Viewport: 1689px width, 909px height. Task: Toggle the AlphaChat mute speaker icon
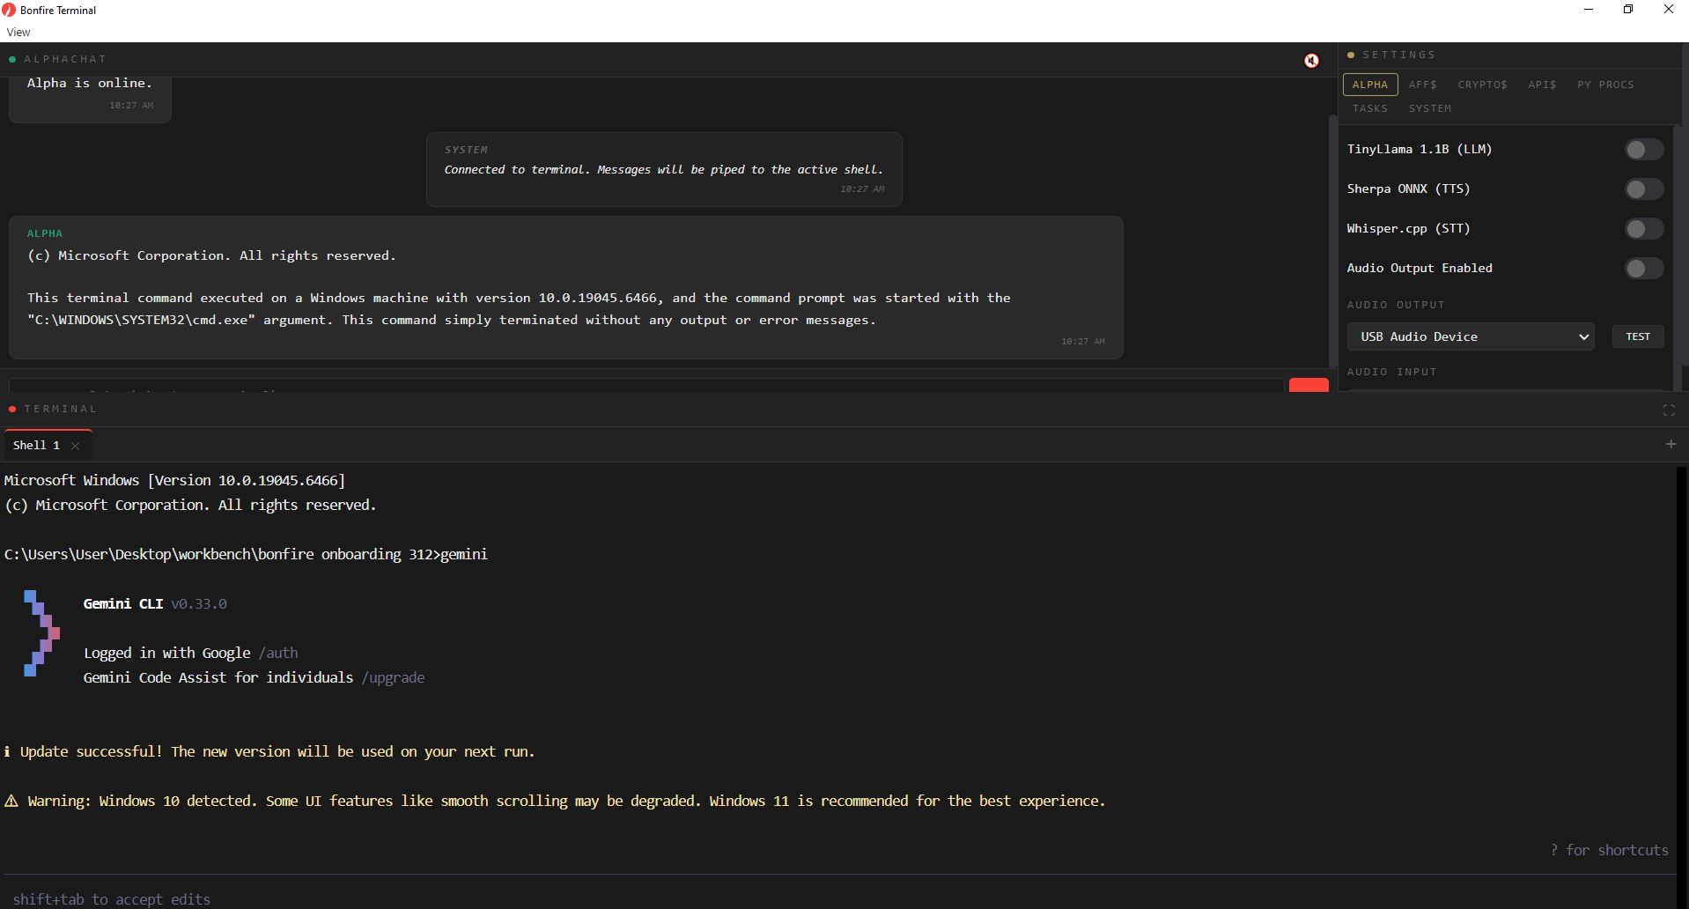point(1311,60)
